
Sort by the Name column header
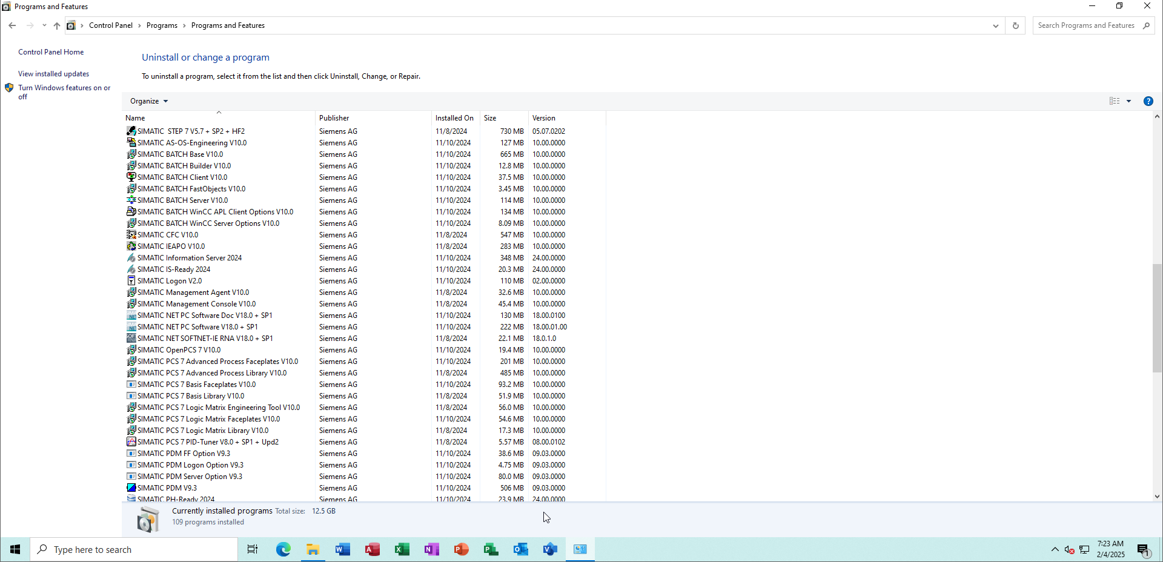click(219, 117)
